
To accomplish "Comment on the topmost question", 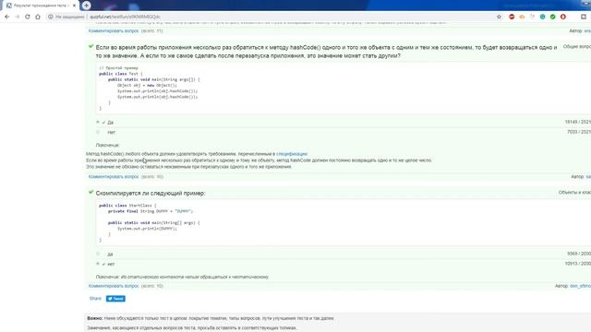I will point(114,30).
